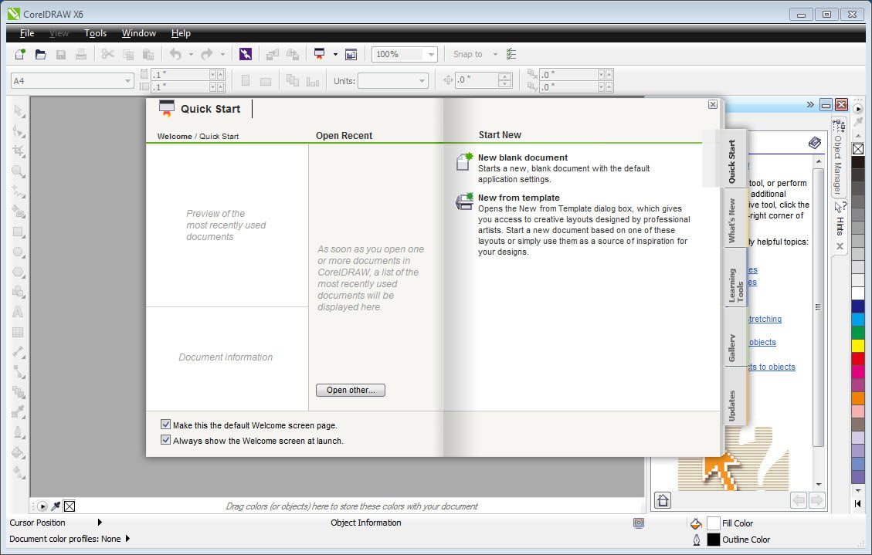Switch to the What's New tab
This screenshot has width=872, height=555.
click(734, 220)
